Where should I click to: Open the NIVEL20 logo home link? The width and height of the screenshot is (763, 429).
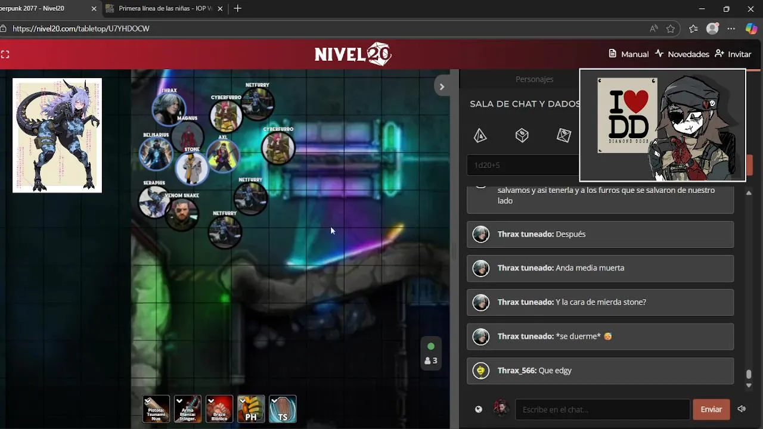pyautogui.click(x=353, y=54)
